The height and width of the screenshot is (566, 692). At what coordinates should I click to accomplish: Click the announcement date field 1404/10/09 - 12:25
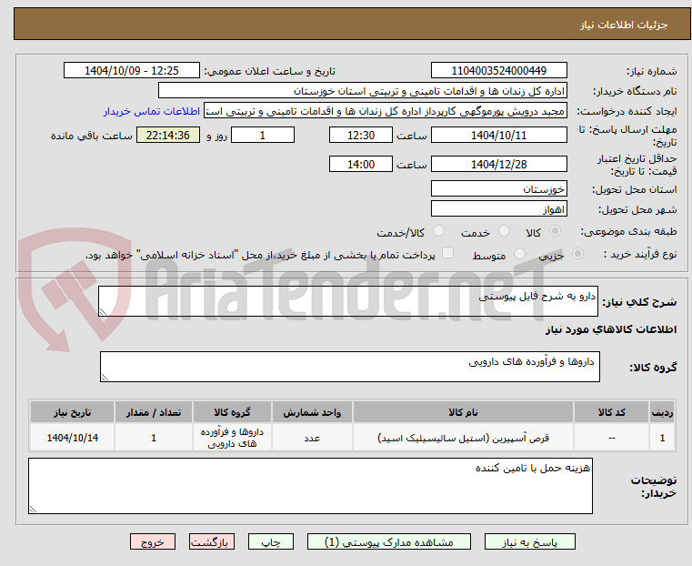(x=132, y=71)
